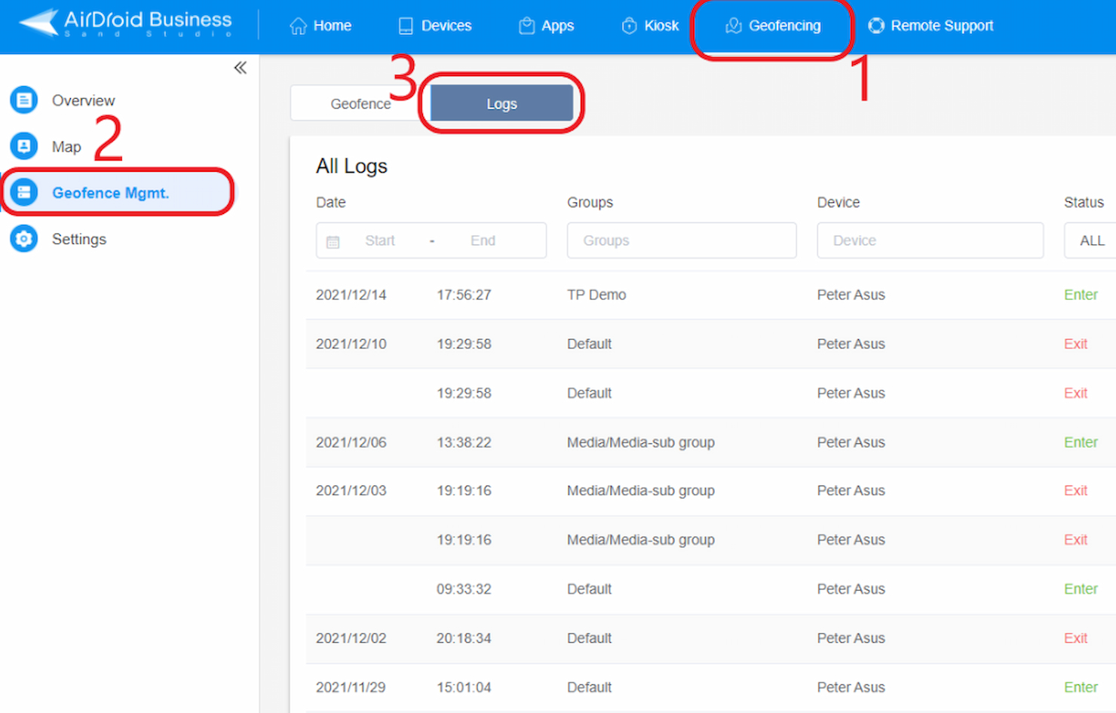Open the Devices section via its icon

[407, 25]
